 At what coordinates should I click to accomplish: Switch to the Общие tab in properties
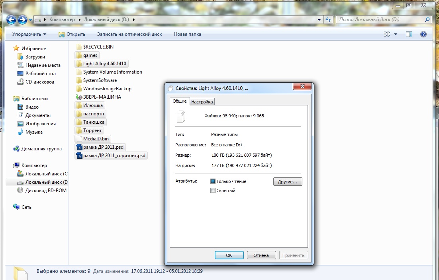pos(179,101)
